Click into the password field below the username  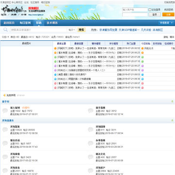pos(135,15)
